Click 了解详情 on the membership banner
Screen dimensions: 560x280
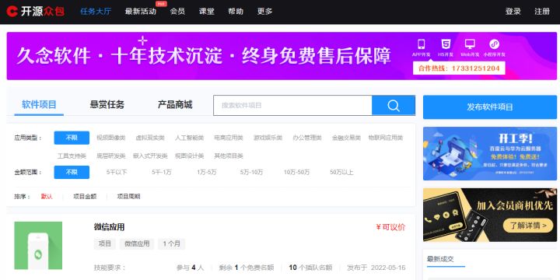(x=528, y=226)
